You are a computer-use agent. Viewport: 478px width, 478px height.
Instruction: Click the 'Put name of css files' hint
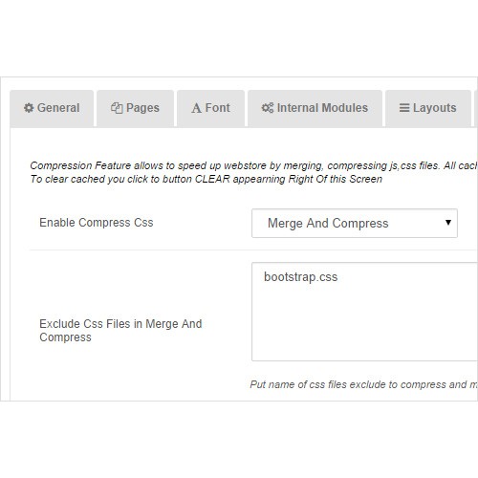coord(364,384)
